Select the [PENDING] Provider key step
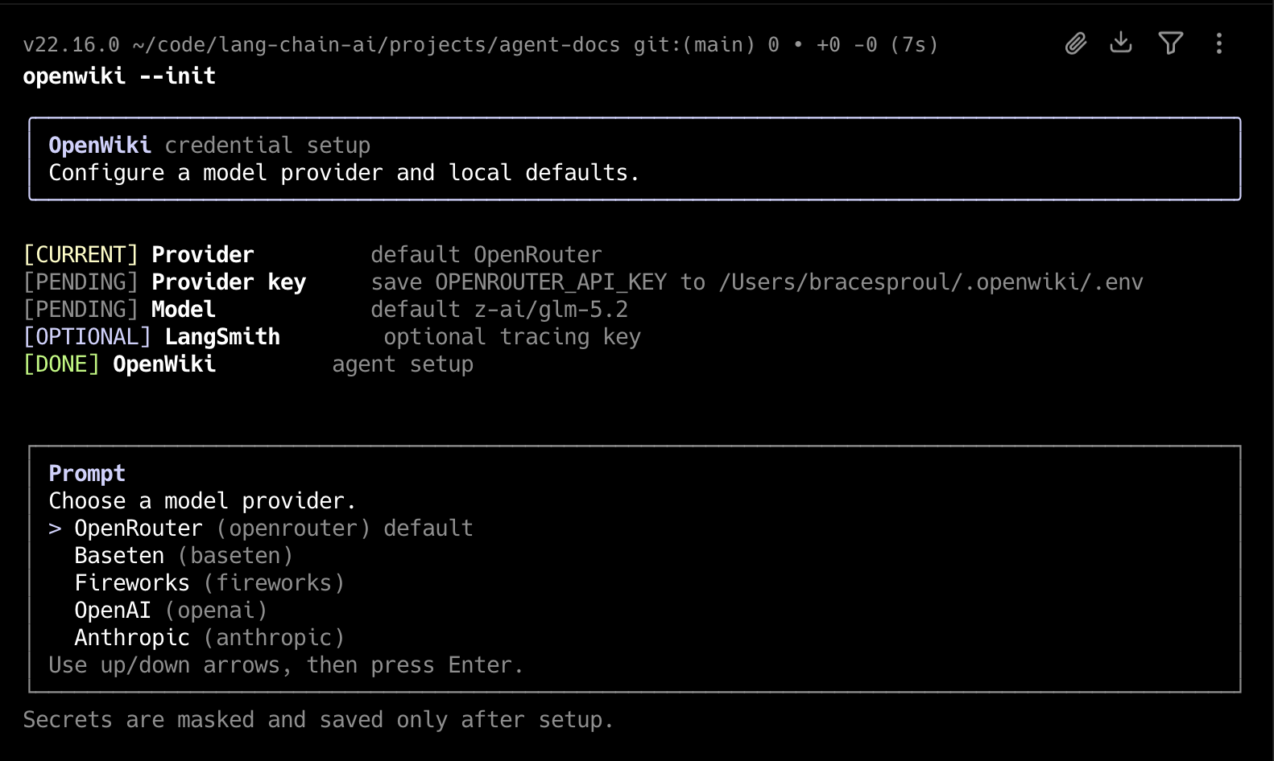This screenshot has height=761, width=1274. click(x=583, y=282)
